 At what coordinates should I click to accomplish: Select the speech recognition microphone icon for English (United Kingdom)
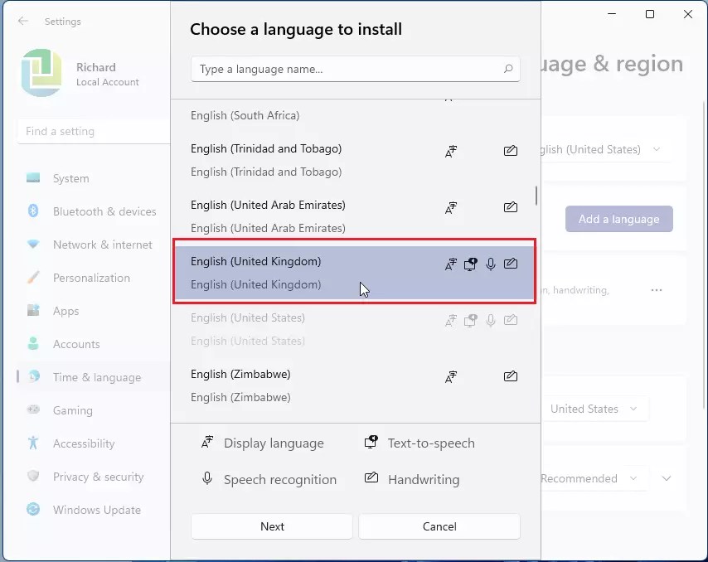491,264
